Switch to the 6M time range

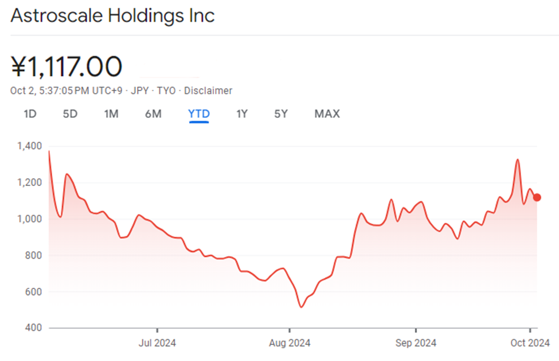[x=153, y=114]
